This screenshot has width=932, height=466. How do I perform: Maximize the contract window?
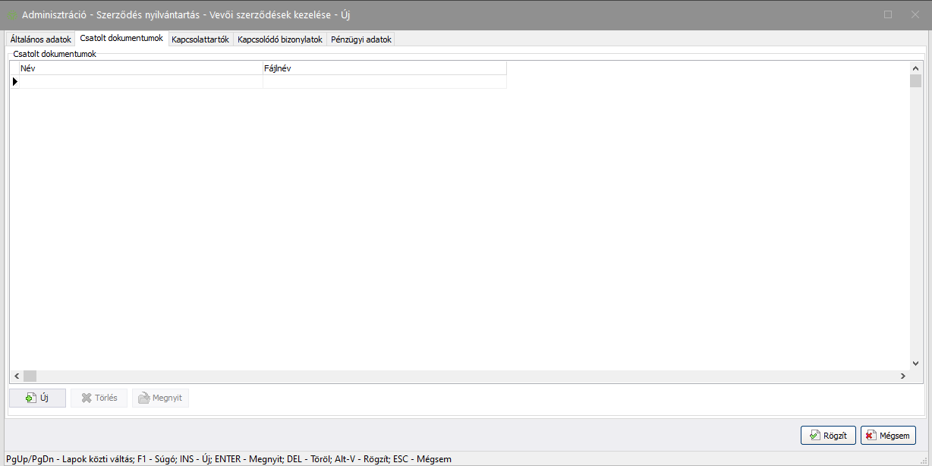pyautogui.click(x=888, y=14)
